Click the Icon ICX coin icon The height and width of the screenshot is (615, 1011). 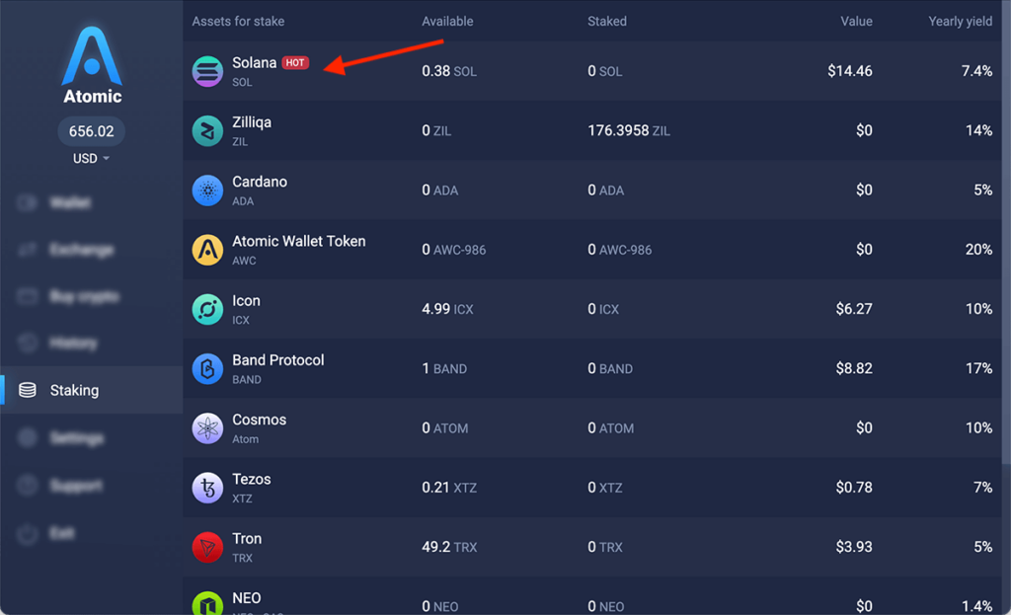[x=207, y=309]
